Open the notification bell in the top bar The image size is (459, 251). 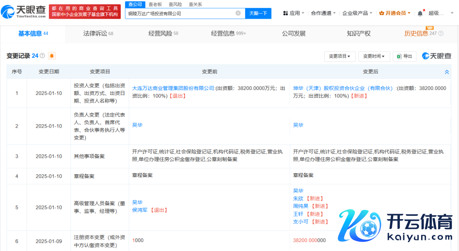420,13
